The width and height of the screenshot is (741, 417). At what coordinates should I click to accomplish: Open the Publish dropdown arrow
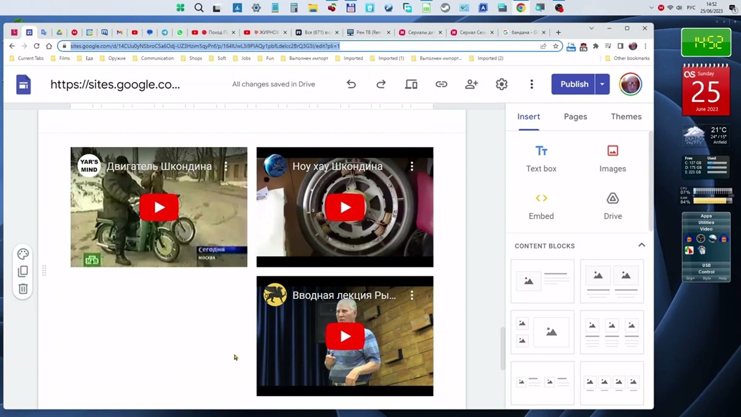[602, 84]
